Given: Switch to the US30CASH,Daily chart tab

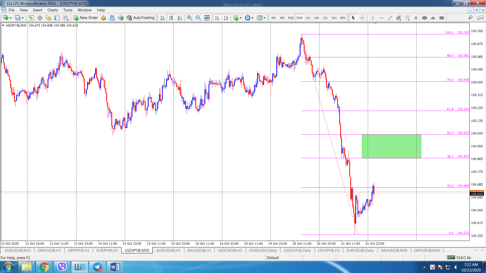Looking at the screenshot, I should coord(263,250).
